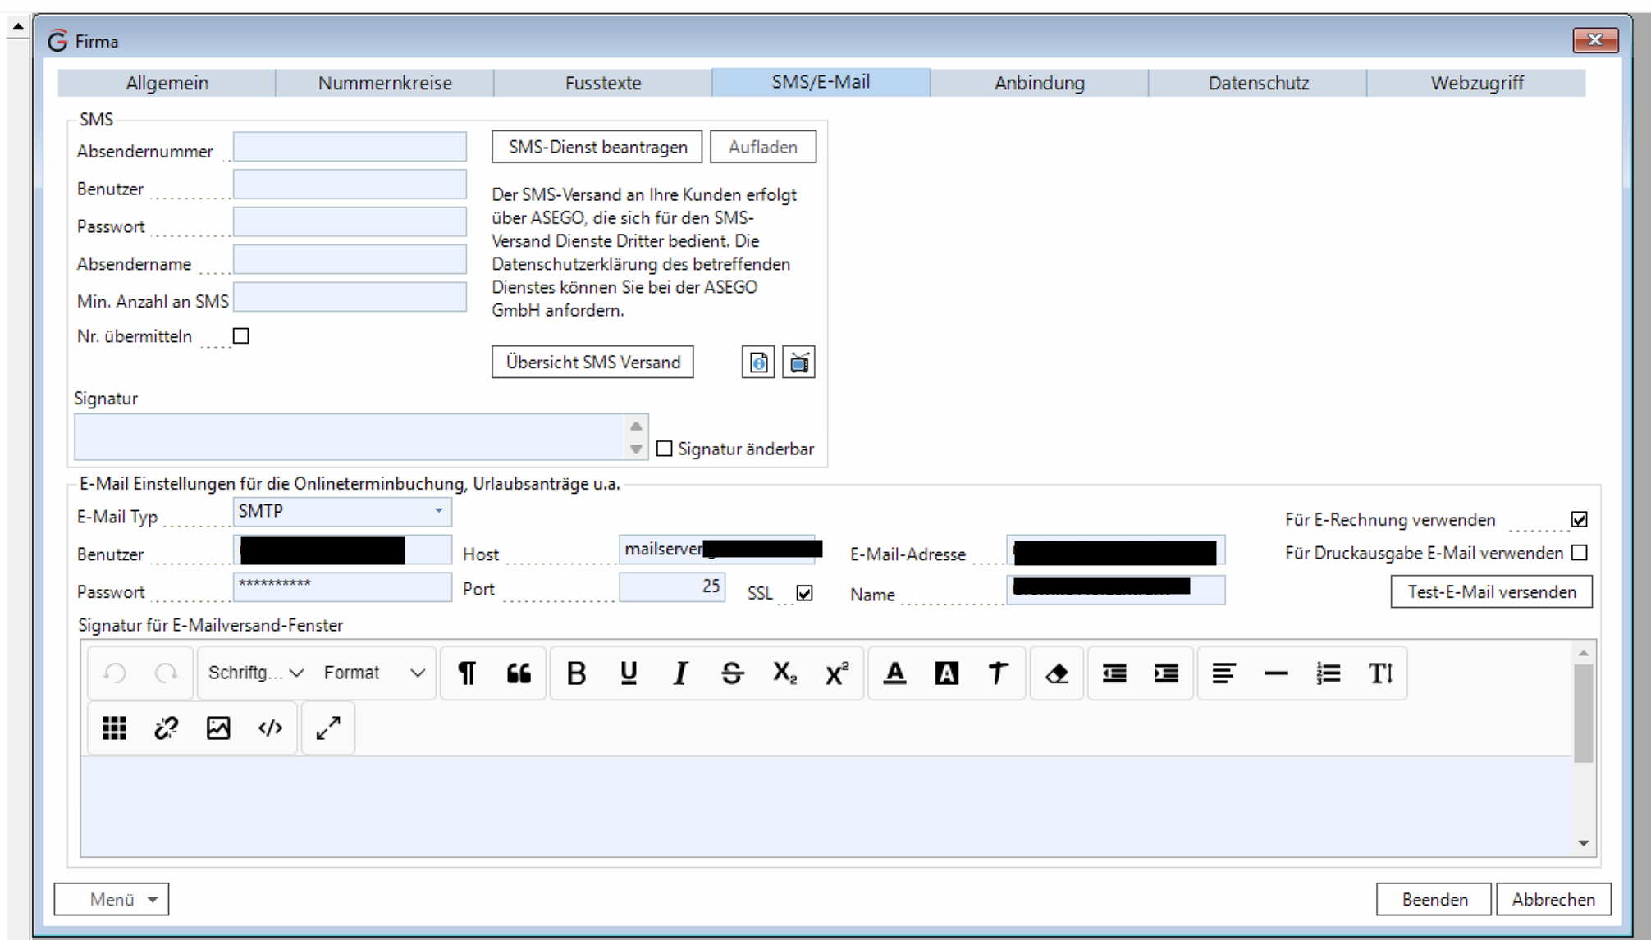
Task: Toggle the SSL checkbox
Action: (804, 593)
